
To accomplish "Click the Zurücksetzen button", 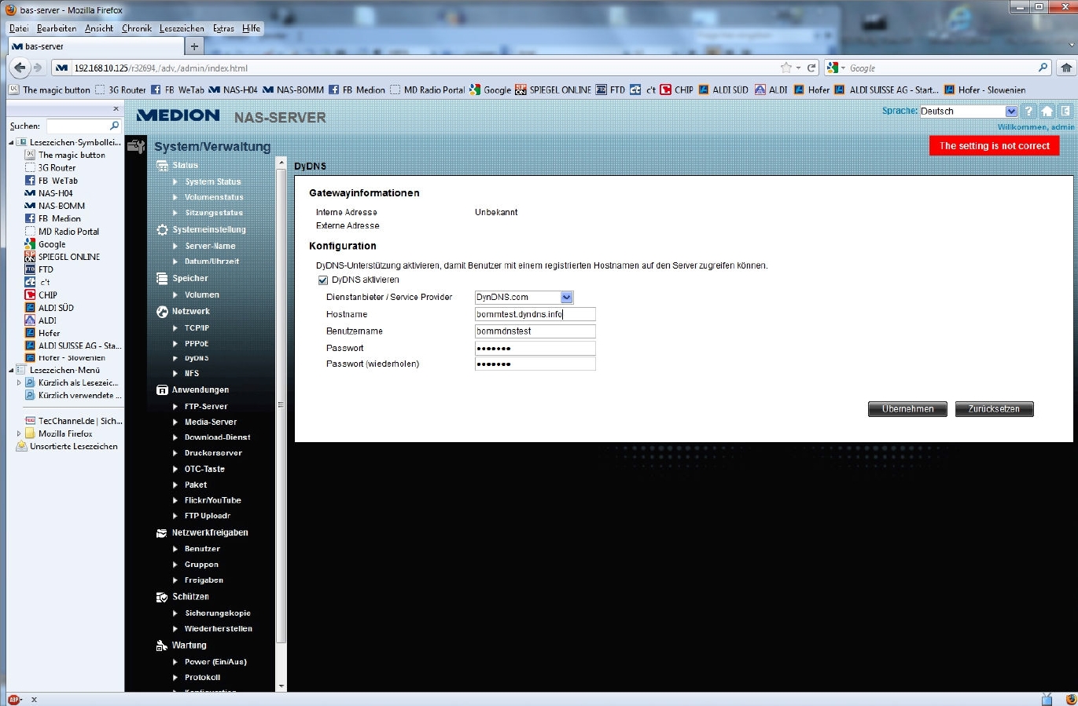I will point(994,408).
